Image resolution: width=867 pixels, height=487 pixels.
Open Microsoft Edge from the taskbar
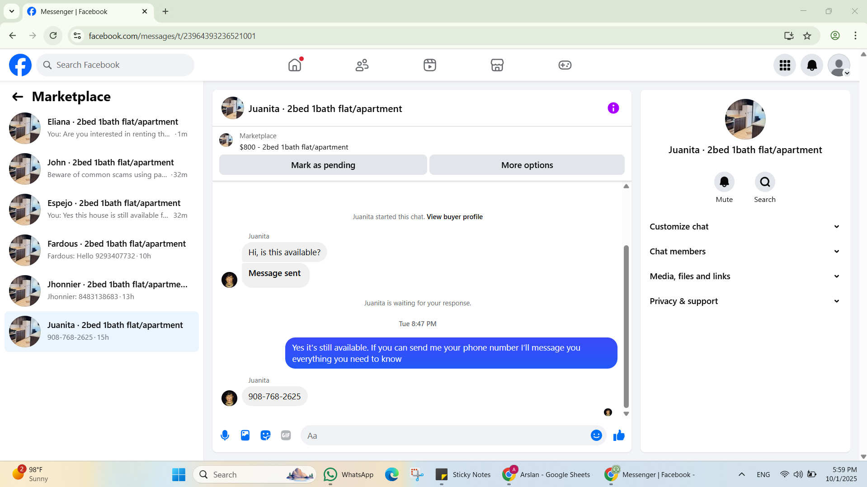point(392,474)
